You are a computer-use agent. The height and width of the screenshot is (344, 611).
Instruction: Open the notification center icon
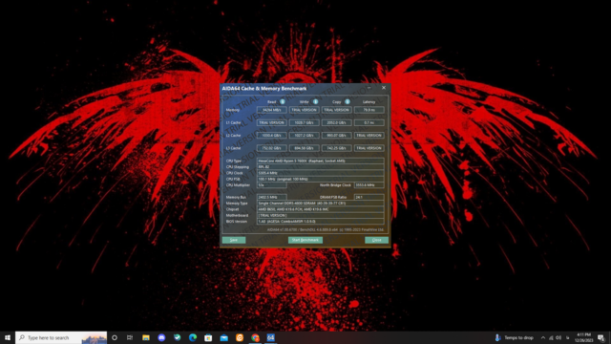(601, 337)
